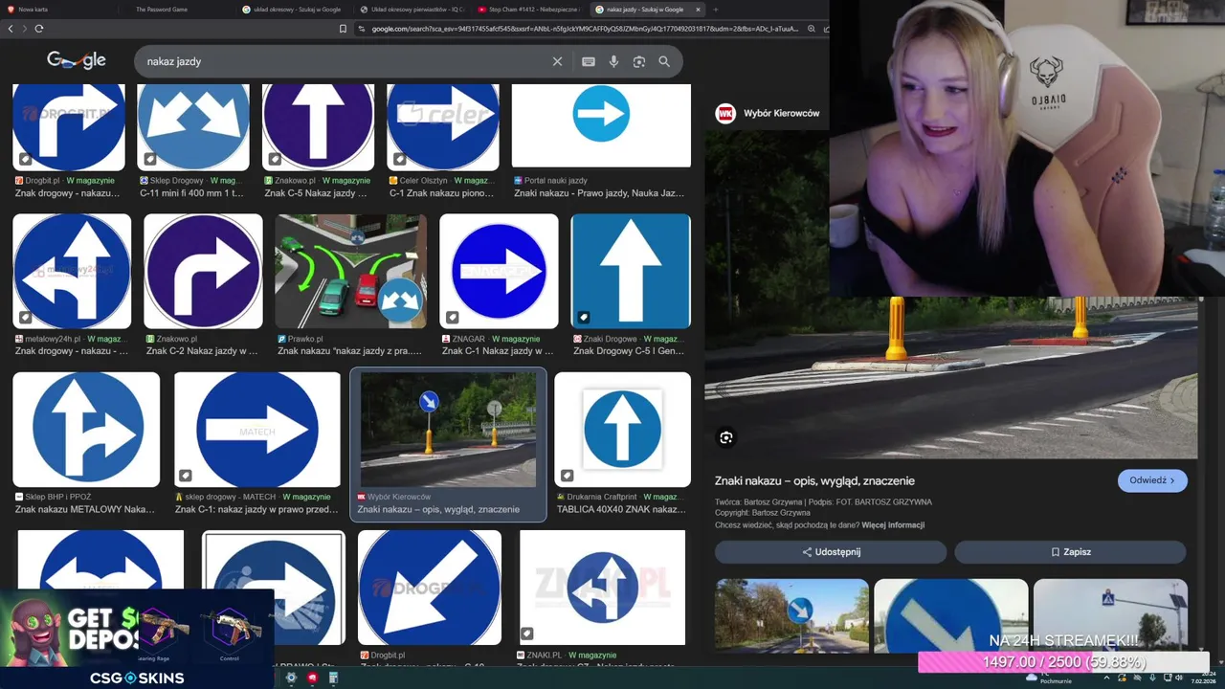Click the ZNAGAR source favicon
This screenshot has width=1225, height=689.
[x=446, y=339]
